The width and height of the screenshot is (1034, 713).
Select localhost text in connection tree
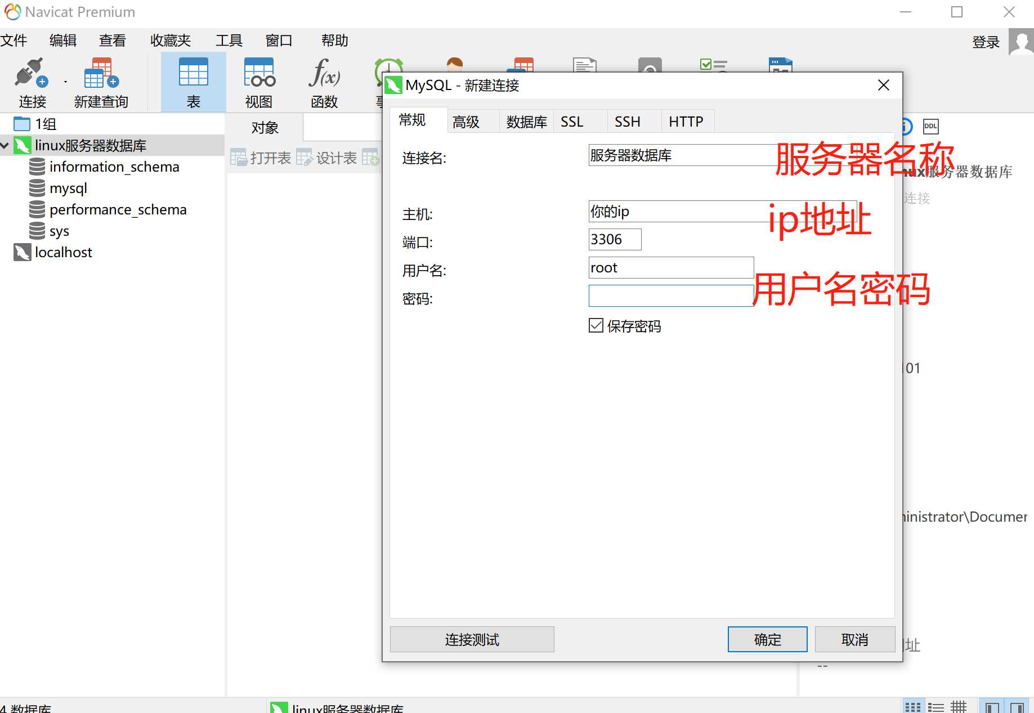coord(64,252)
